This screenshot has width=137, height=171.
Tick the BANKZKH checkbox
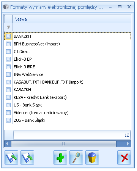[x=8, y=36]
